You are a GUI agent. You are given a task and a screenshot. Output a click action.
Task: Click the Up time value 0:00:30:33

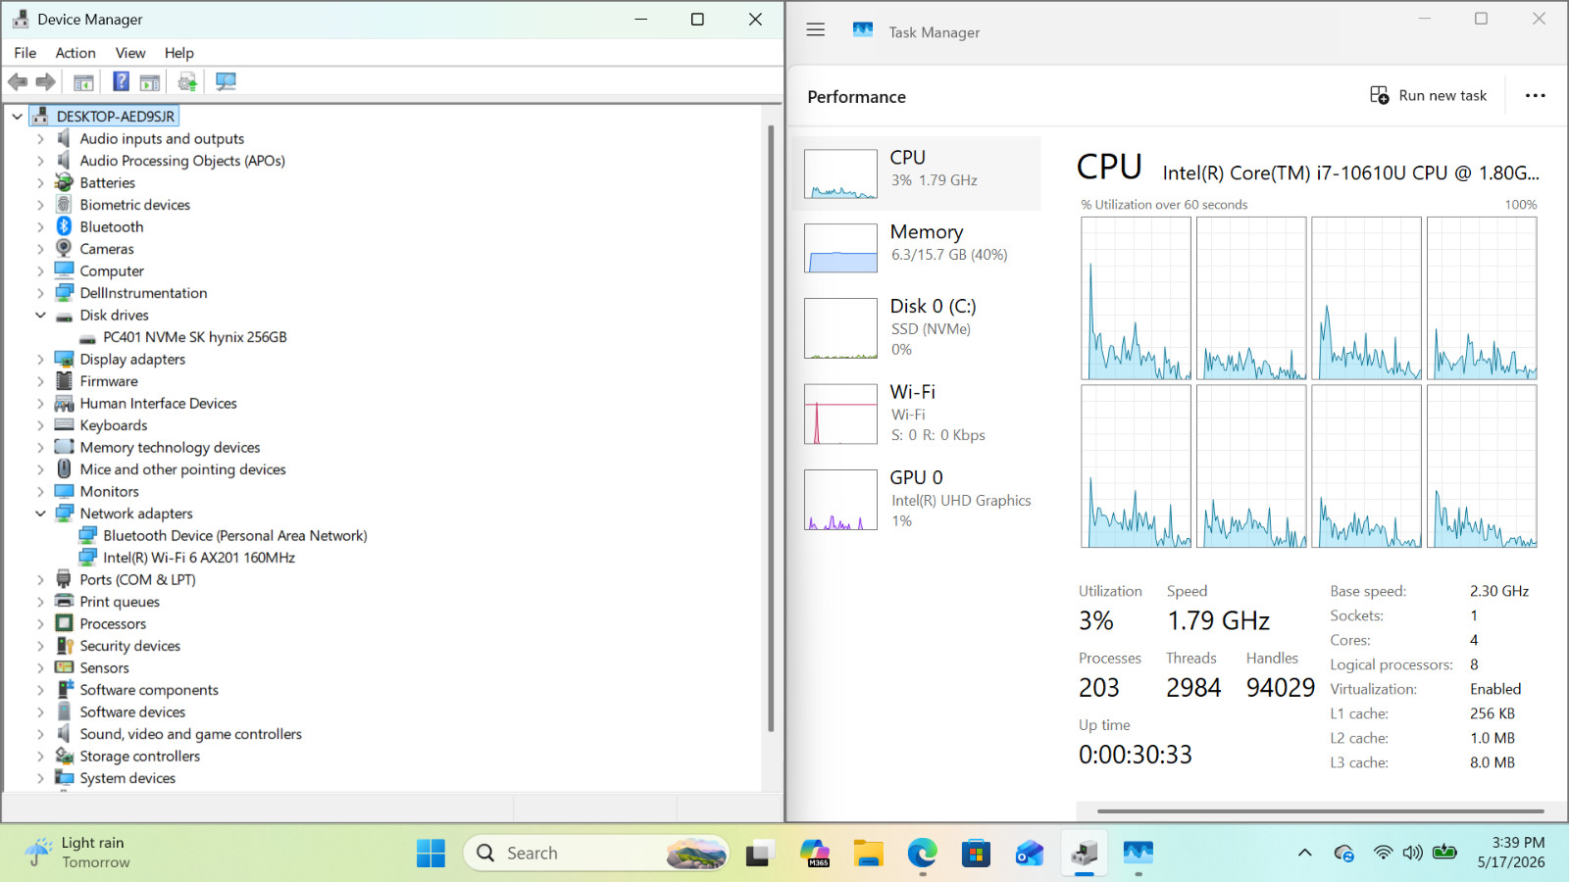[1136, 755]
